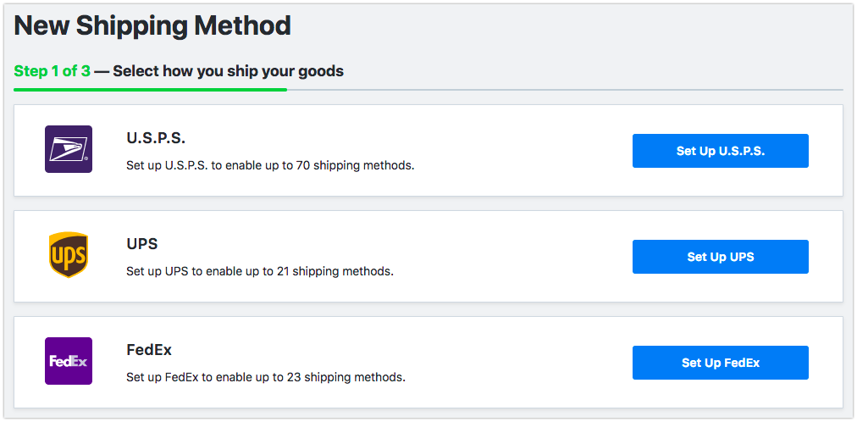Screen dimensions: 857x422
Task: Click the gray unfilled progress bar portion
Action: pos(565,89)
